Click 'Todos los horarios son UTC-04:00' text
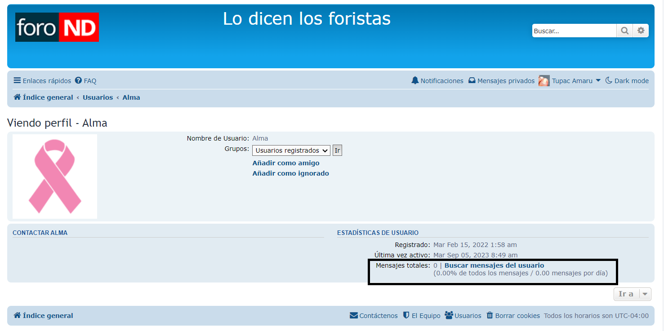664x331 pixels. tap(596, 316)
